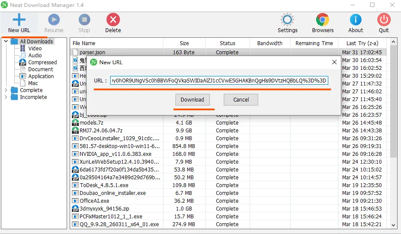
Task: Select the models.7z file name
Action: click(91, 122)
